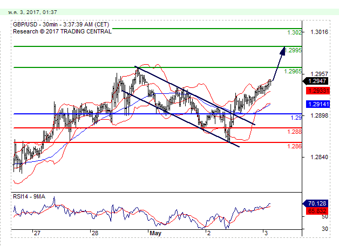339x246 pixels.
Task: Select the 27 date marker on axis
Action: (36, 234)
